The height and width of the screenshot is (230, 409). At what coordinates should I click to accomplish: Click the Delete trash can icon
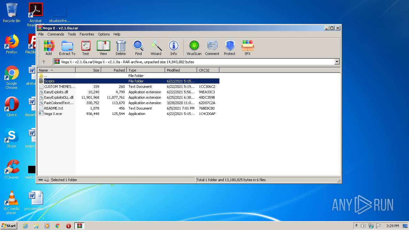(x=121, y=48)
